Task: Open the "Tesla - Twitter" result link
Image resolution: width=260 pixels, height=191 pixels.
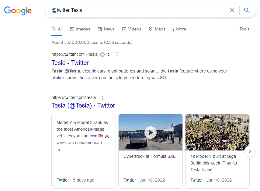Action: coord(70,63)
